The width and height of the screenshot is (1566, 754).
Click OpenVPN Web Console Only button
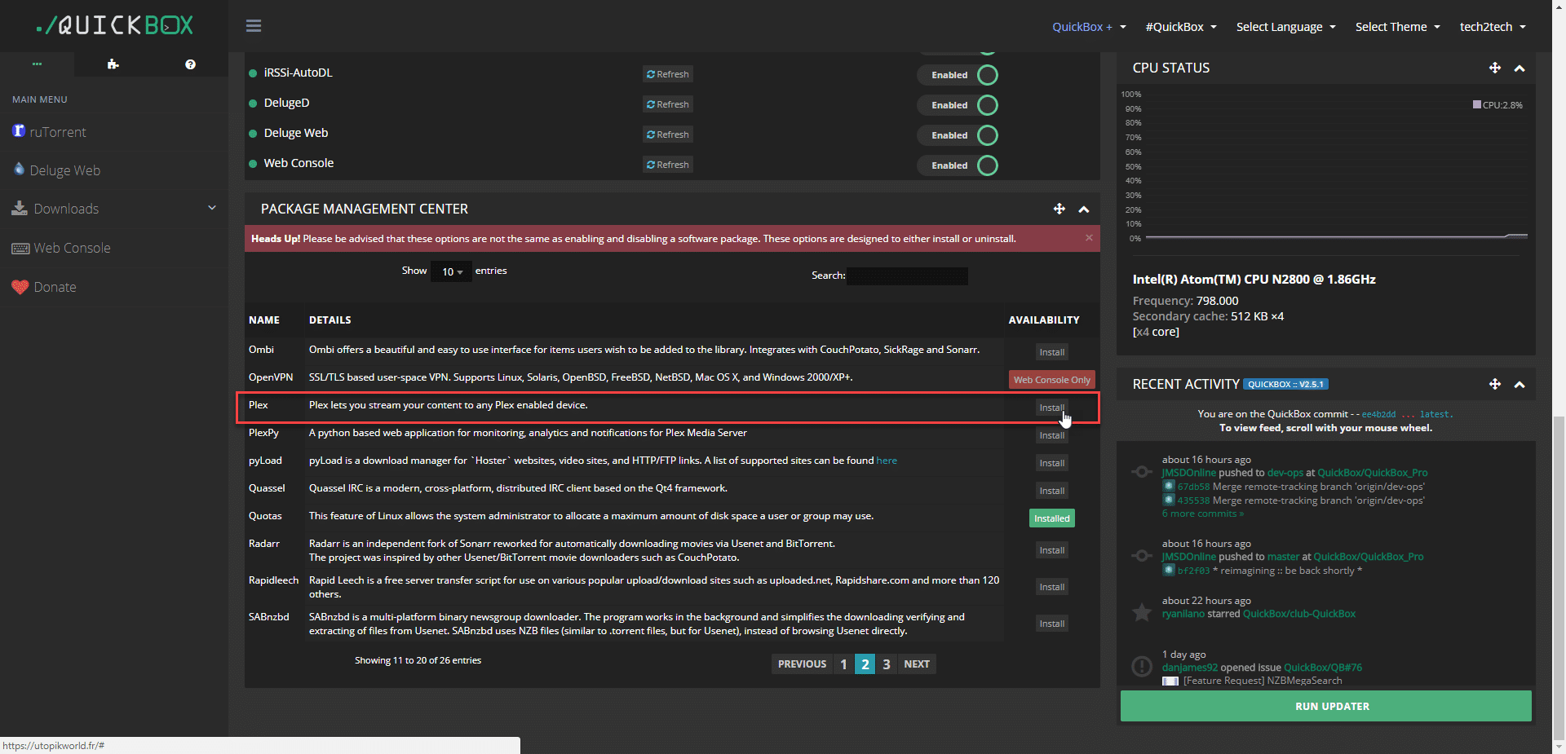(1052, 380)
